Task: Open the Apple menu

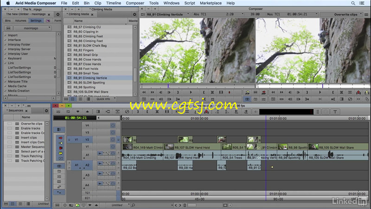Action: (x=8, y=3)
